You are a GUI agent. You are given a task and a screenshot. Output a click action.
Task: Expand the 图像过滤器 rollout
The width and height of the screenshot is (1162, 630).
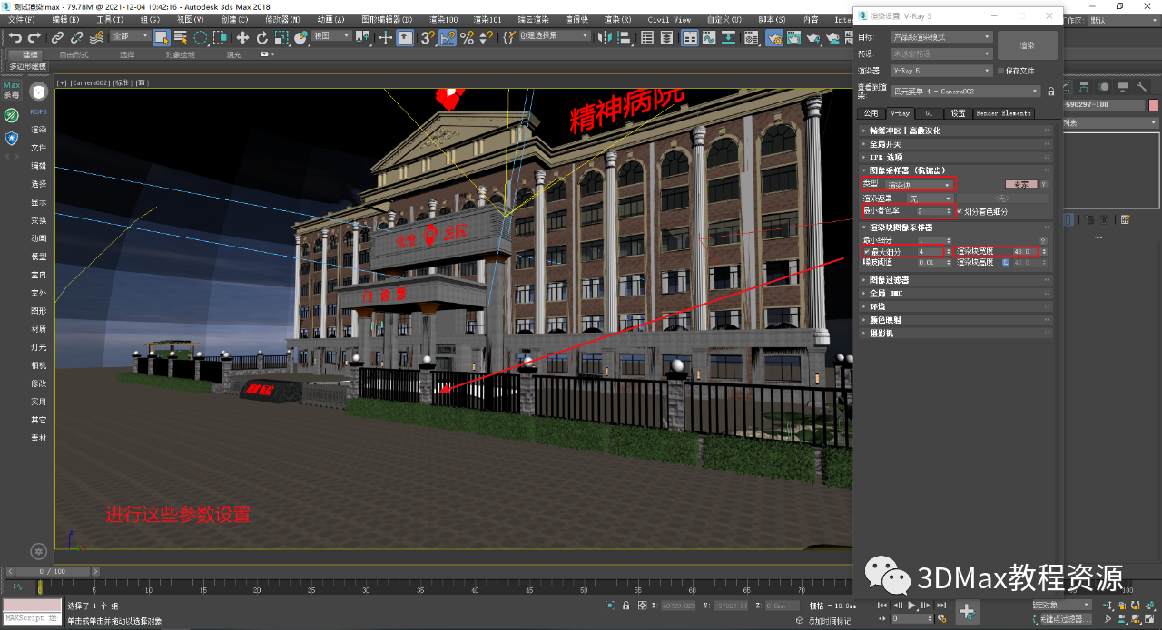[891, 281]
